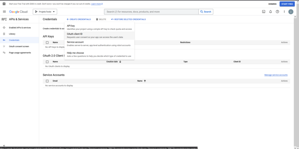Click CREATE CREDENTIALS button
This screenshot has height=149, width=299.
78,19
